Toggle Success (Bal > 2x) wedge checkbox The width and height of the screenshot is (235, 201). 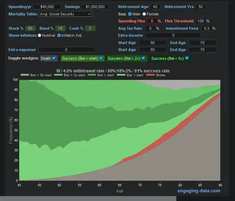143,58
